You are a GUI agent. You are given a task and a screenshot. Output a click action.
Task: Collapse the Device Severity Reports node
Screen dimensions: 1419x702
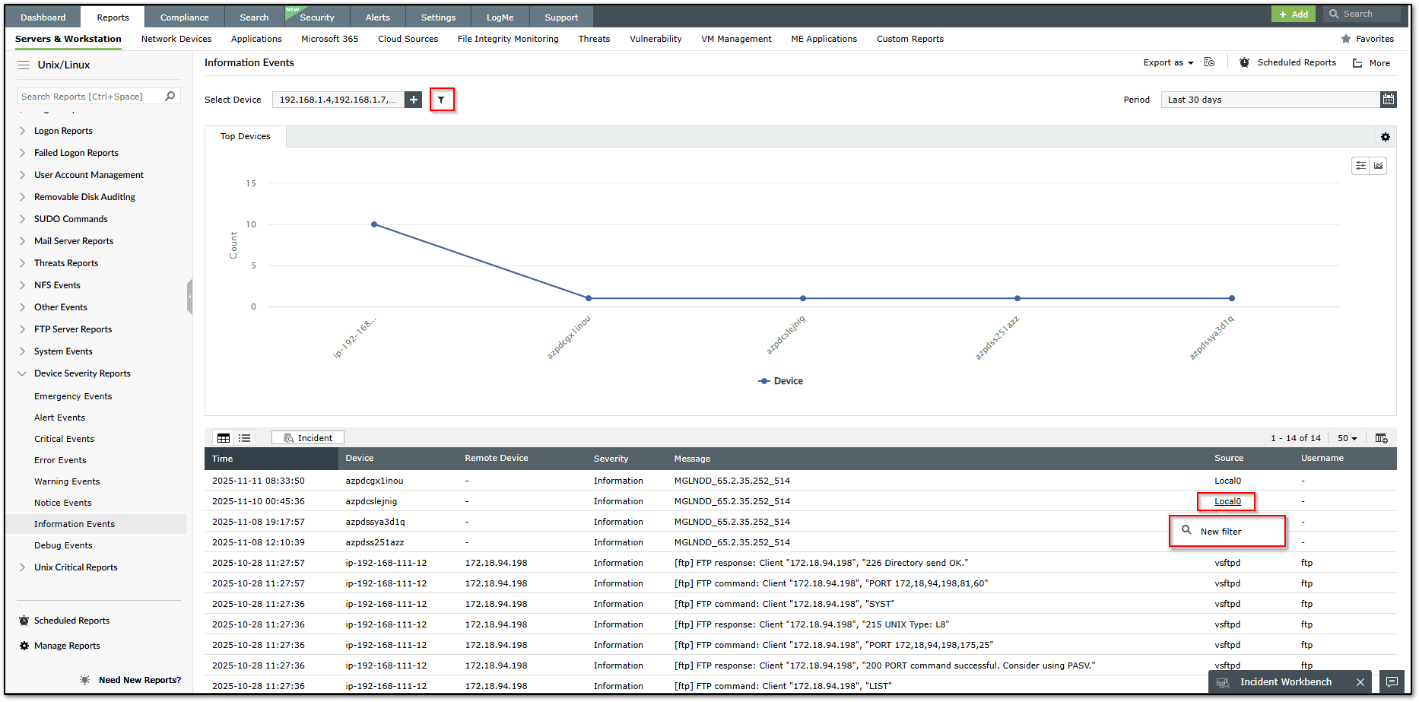pos(22,373)
